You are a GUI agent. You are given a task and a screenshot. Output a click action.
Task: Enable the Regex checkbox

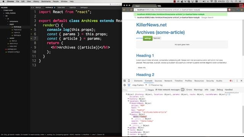147,90
